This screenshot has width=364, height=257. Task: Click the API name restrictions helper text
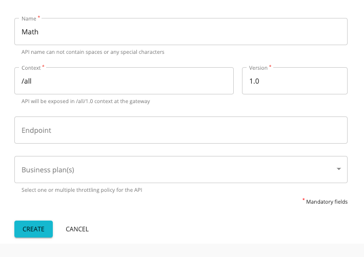point(93,52)
